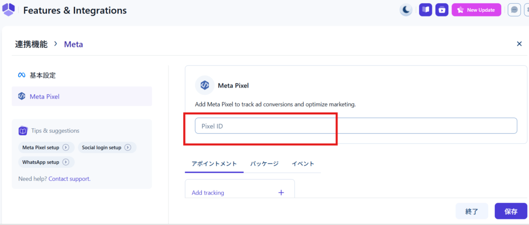Viewport: 529px width, 225px height.
Task: Select Meta Pixel in the sidebar
Action: [x=44, y=96]
